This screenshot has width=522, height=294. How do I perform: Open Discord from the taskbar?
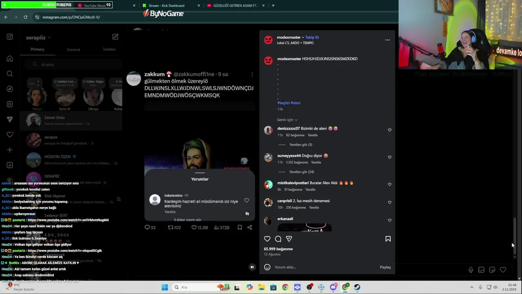click(x=333, y=287)
